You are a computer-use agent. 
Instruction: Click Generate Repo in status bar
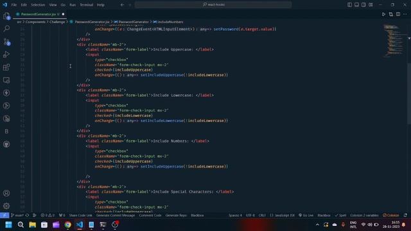tap(176, 216)
